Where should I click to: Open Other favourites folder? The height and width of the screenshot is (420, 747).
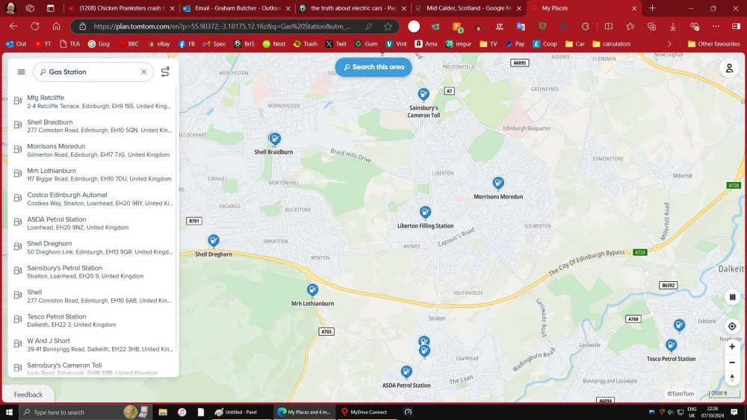click(x=713, y=44)
